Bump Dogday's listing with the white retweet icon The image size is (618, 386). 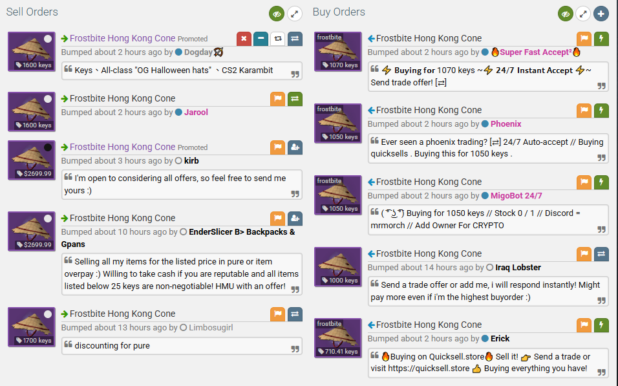tap(277, 38)
